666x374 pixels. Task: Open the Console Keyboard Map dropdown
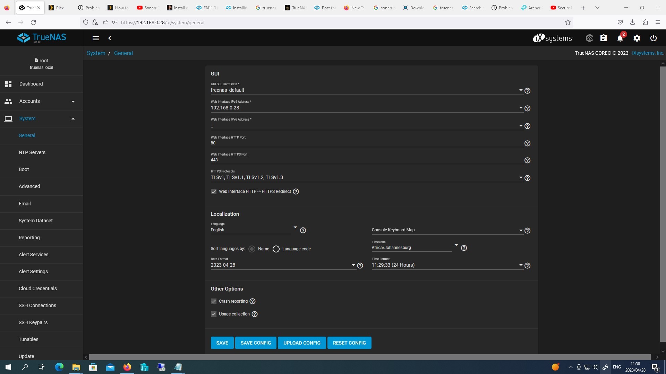pyautogui.click(x=447, y=230)
